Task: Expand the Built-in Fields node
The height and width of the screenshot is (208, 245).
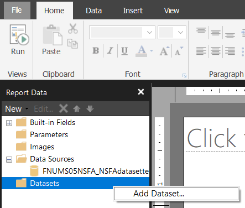Action: click(x=9, y=123)
